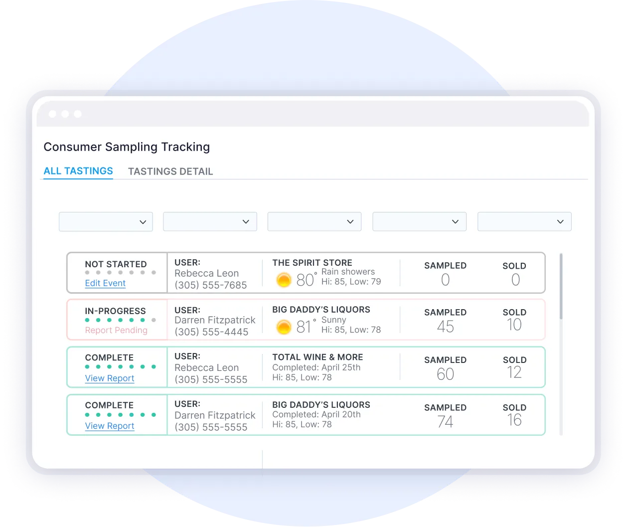Screen dimensions: 627x527
Task: Expand the second filter dropdown from the left
Action: pos(210,222)
